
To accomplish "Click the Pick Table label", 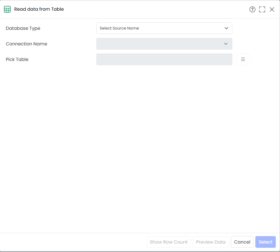I will point(17,59).
